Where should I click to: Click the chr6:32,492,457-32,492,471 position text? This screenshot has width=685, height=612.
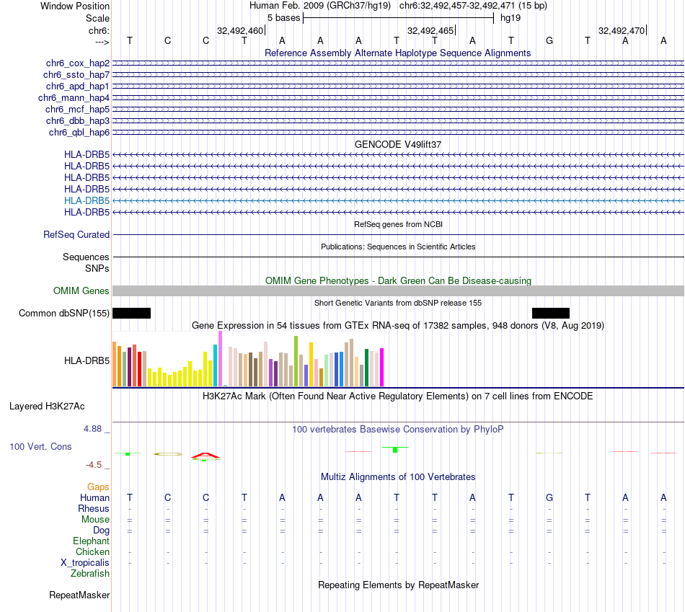click(x=473, y=6)
